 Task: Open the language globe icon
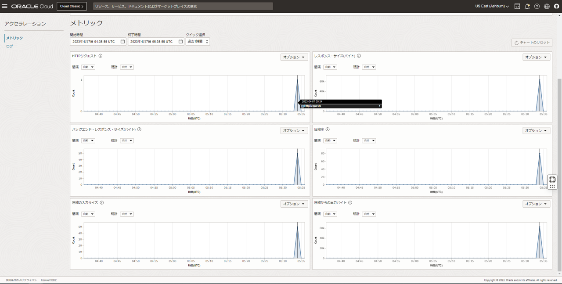546,6
